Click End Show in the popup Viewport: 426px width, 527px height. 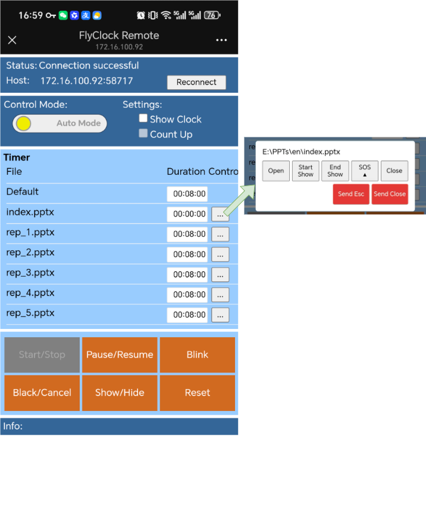(x=335, y=171)
